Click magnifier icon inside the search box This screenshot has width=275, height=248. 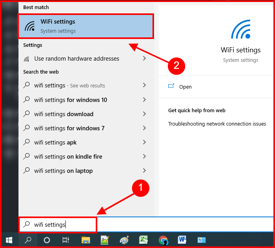click(27, 224)
